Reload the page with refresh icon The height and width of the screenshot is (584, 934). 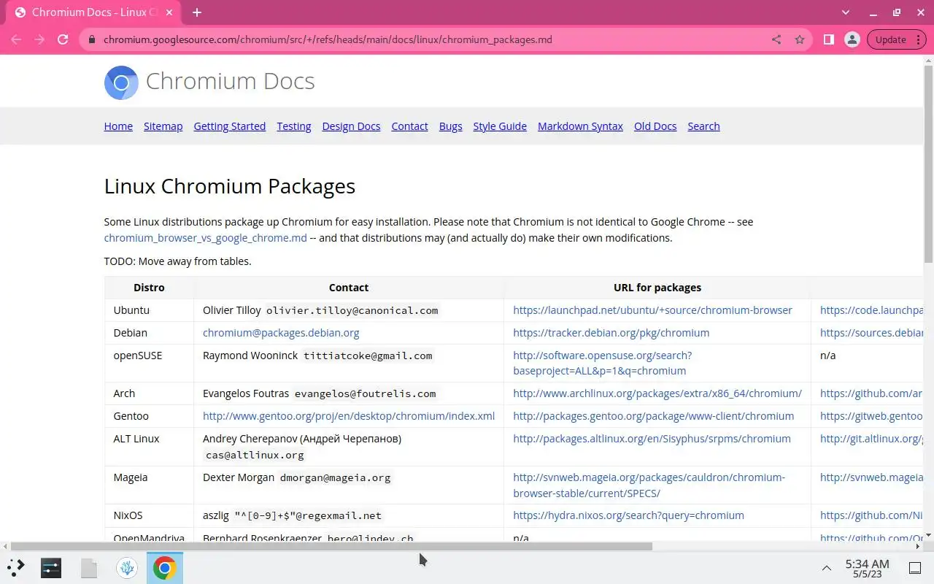(63, 39)
